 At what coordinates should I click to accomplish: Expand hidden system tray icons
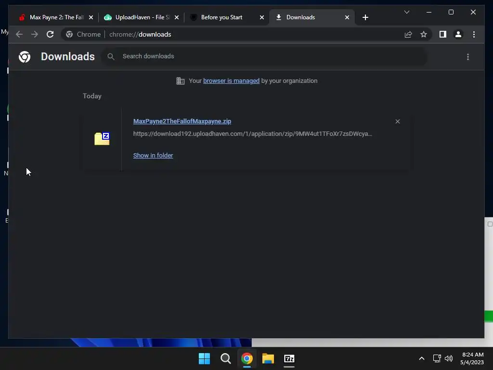(422, 358)
